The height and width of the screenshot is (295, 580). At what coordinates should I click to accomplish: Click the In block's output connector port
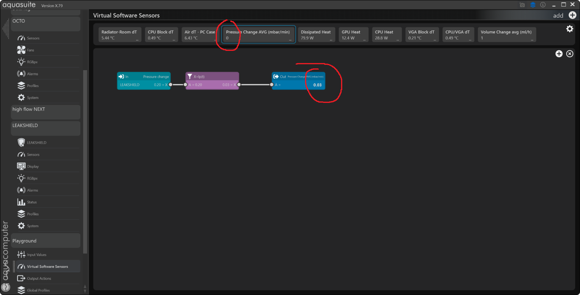pos(171,85)
